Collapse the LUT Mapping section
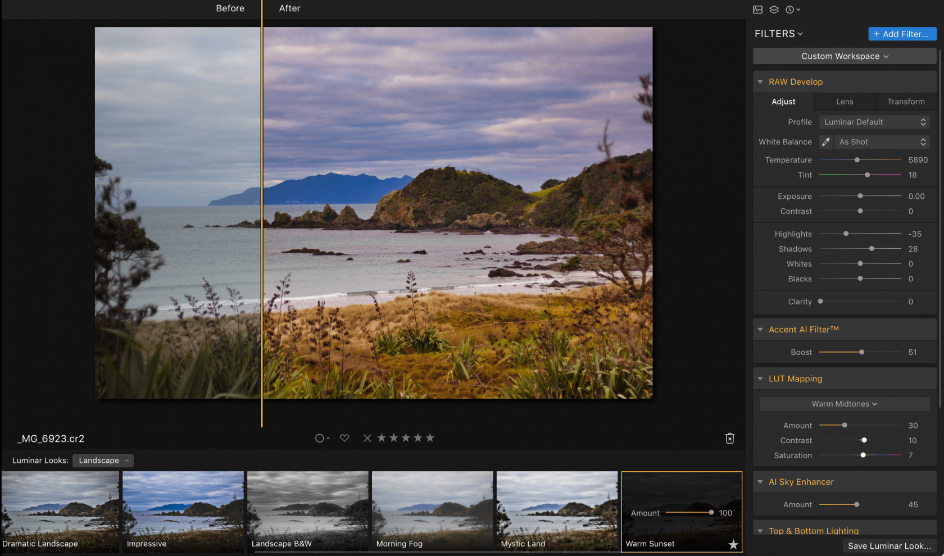This screenshot has height=556, width=944. point(760,379)
